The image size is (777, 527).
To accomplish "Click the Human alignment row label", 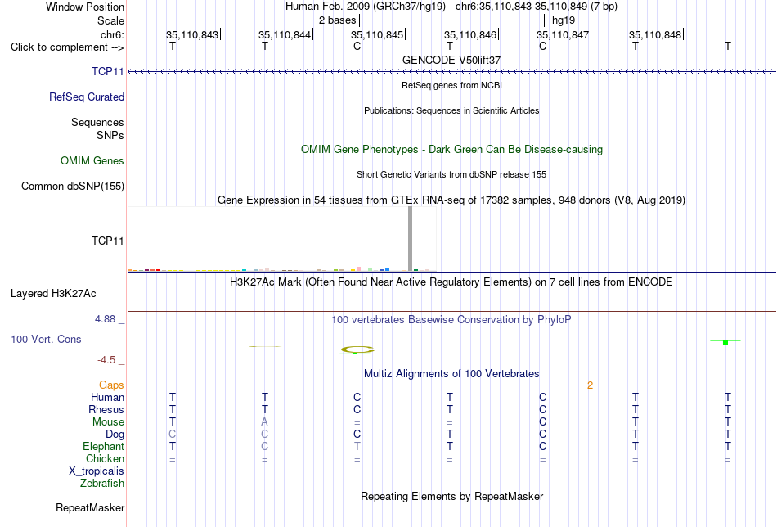I will [x=107, y=397].
